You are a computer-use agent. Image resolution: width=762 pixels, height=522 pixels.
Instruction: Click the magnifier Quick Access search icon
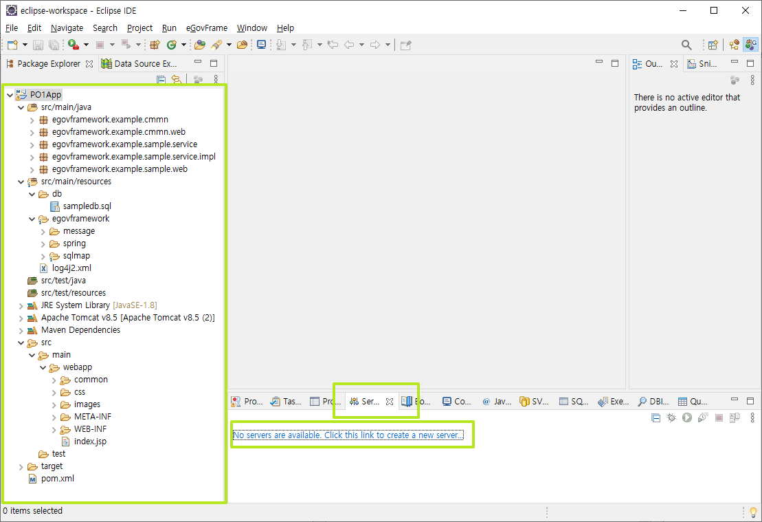686,45
